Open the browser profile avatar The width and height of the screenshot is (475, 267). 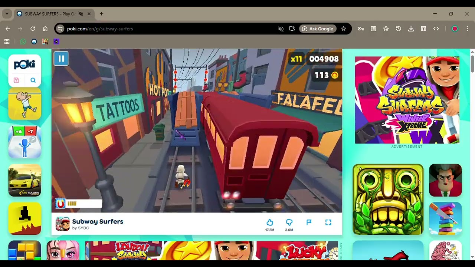click(455, 29)
